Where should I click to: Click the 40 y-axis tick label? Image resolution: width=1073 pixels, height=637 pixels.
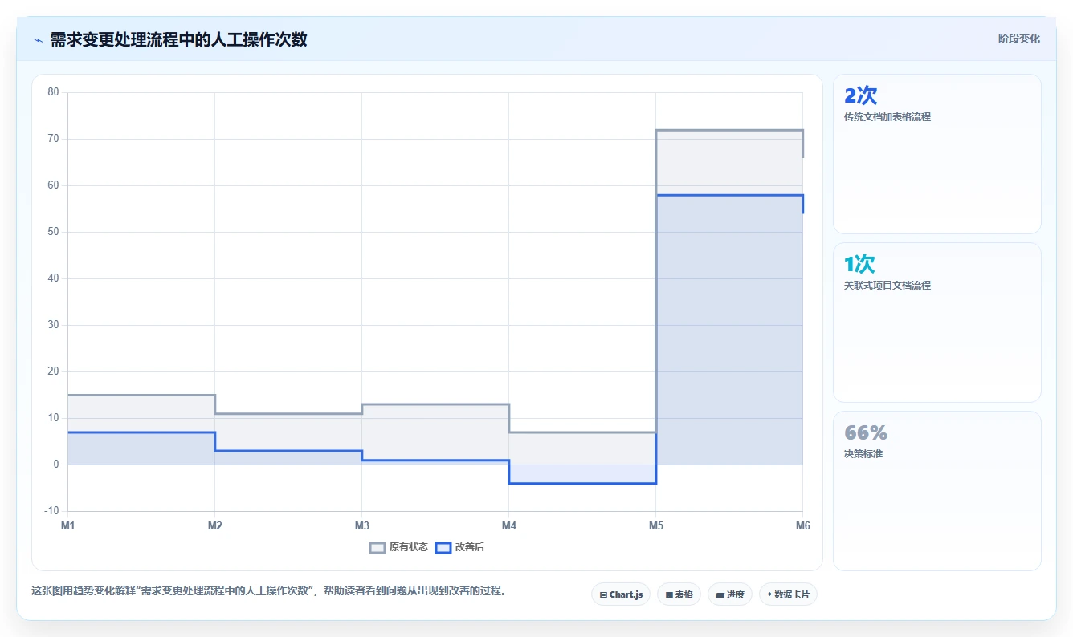pos(54,278)
